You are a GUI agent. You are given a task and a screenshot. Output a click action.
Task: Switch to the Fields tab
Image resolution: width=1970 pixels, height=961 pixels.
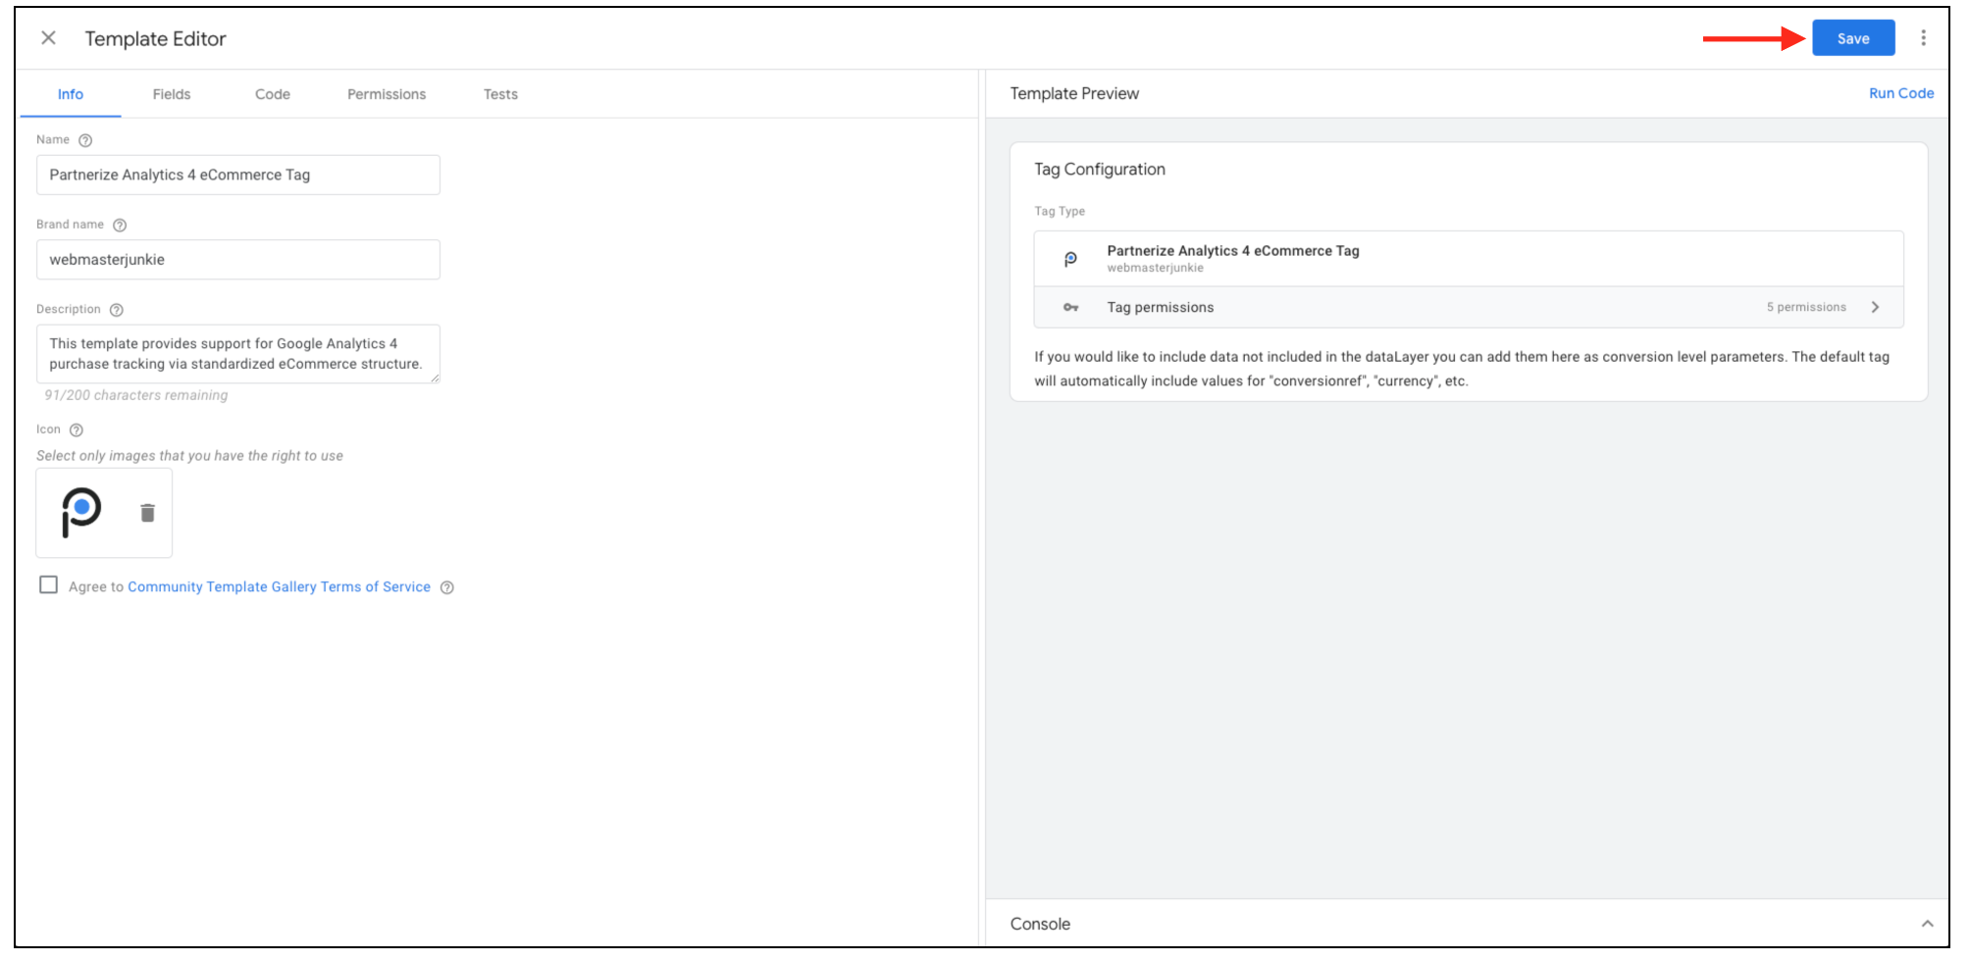172,94
